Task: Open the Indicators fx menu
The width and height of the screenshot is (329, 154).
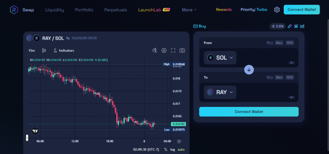Action: click(x=64, y=51)
